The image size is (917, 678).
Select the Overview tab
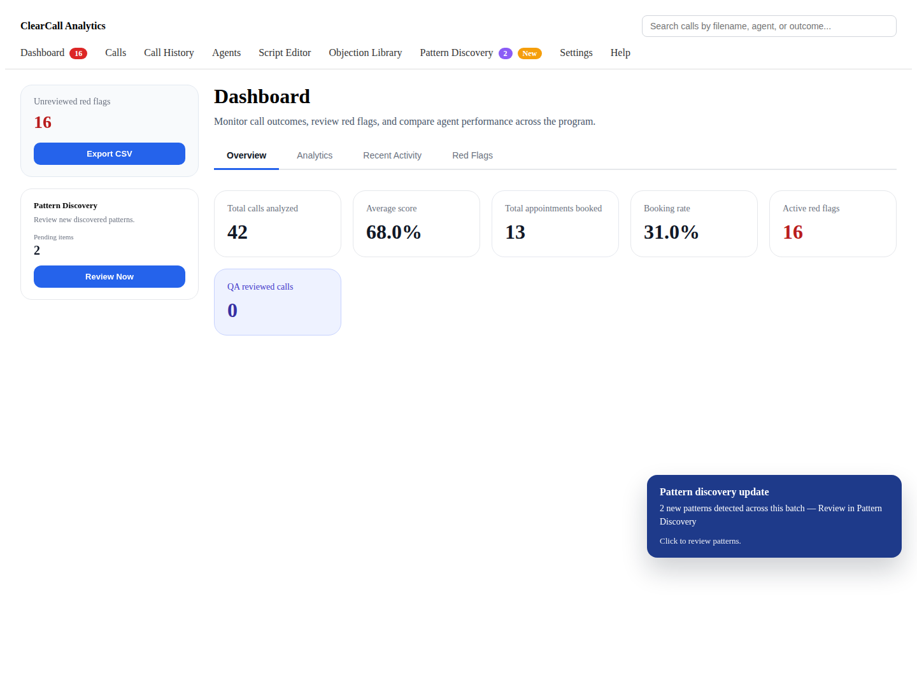tap(246, 155)
